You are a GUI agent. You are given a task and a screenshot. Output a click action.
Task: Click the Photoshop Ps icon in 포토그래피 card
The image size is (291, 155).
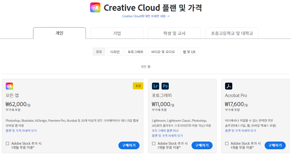pos(165,86)
